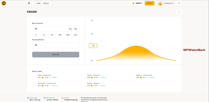The width and height of the screenshot is (209, 102).
Task: Click the winnings value 433.44
Action: 55,86
